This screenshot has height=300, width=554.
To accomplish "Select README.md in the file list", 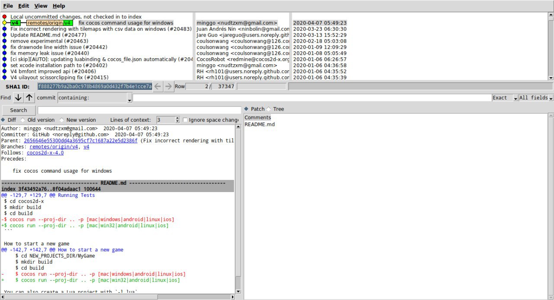I will coord(260,124).
